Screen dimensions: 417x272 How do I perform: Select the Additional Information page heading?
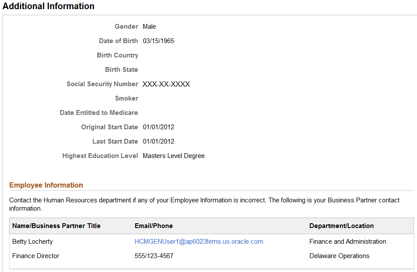click(x=48, y=6)
